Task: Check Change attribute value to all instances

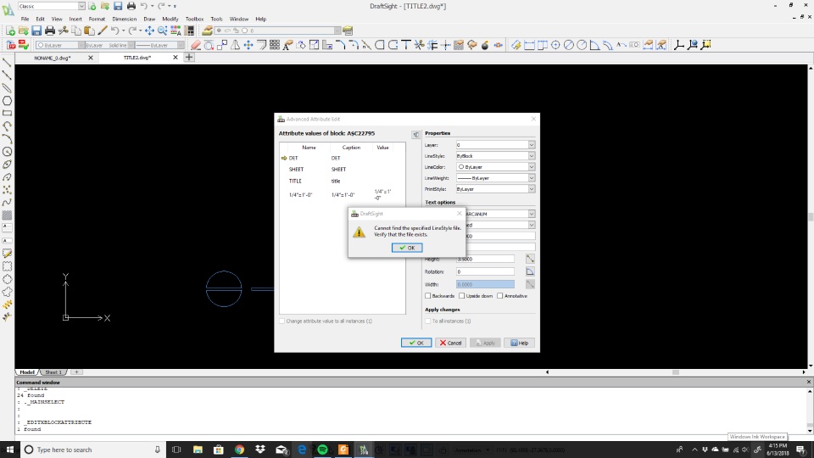Action: point(282,321)
